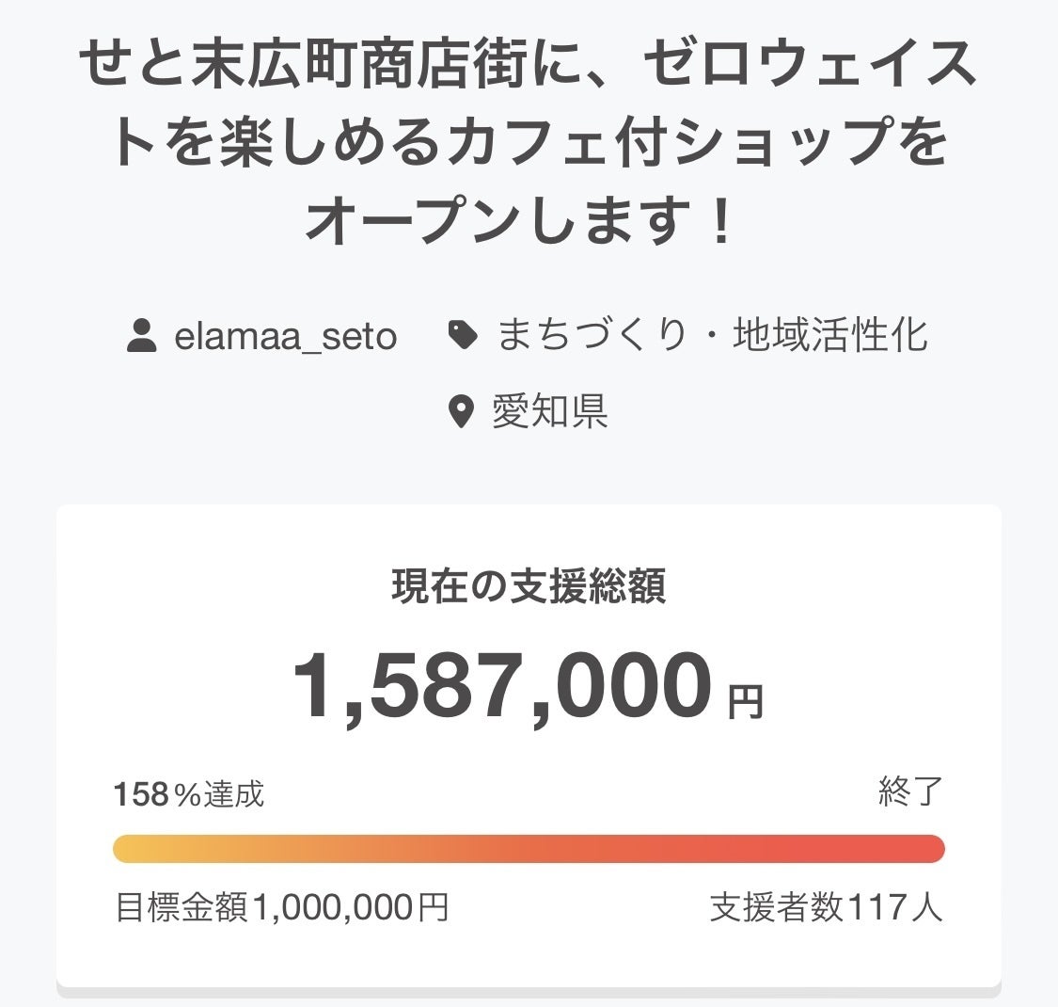The image size is (1058, 1007).
Task: Click the 158%達成 achievement label
Action: coord(189,794)
